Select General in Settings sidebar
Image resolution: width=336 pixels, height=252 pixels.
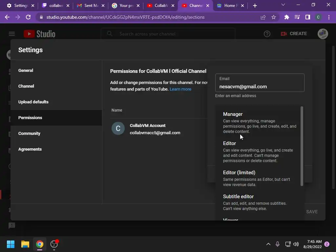[56, 70]
